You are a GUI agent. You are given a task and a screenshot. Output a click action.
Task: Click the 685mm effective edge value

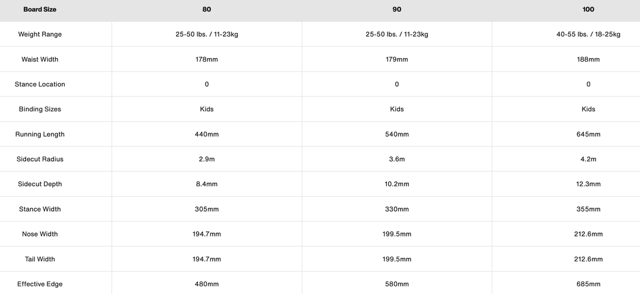(588, 284)
